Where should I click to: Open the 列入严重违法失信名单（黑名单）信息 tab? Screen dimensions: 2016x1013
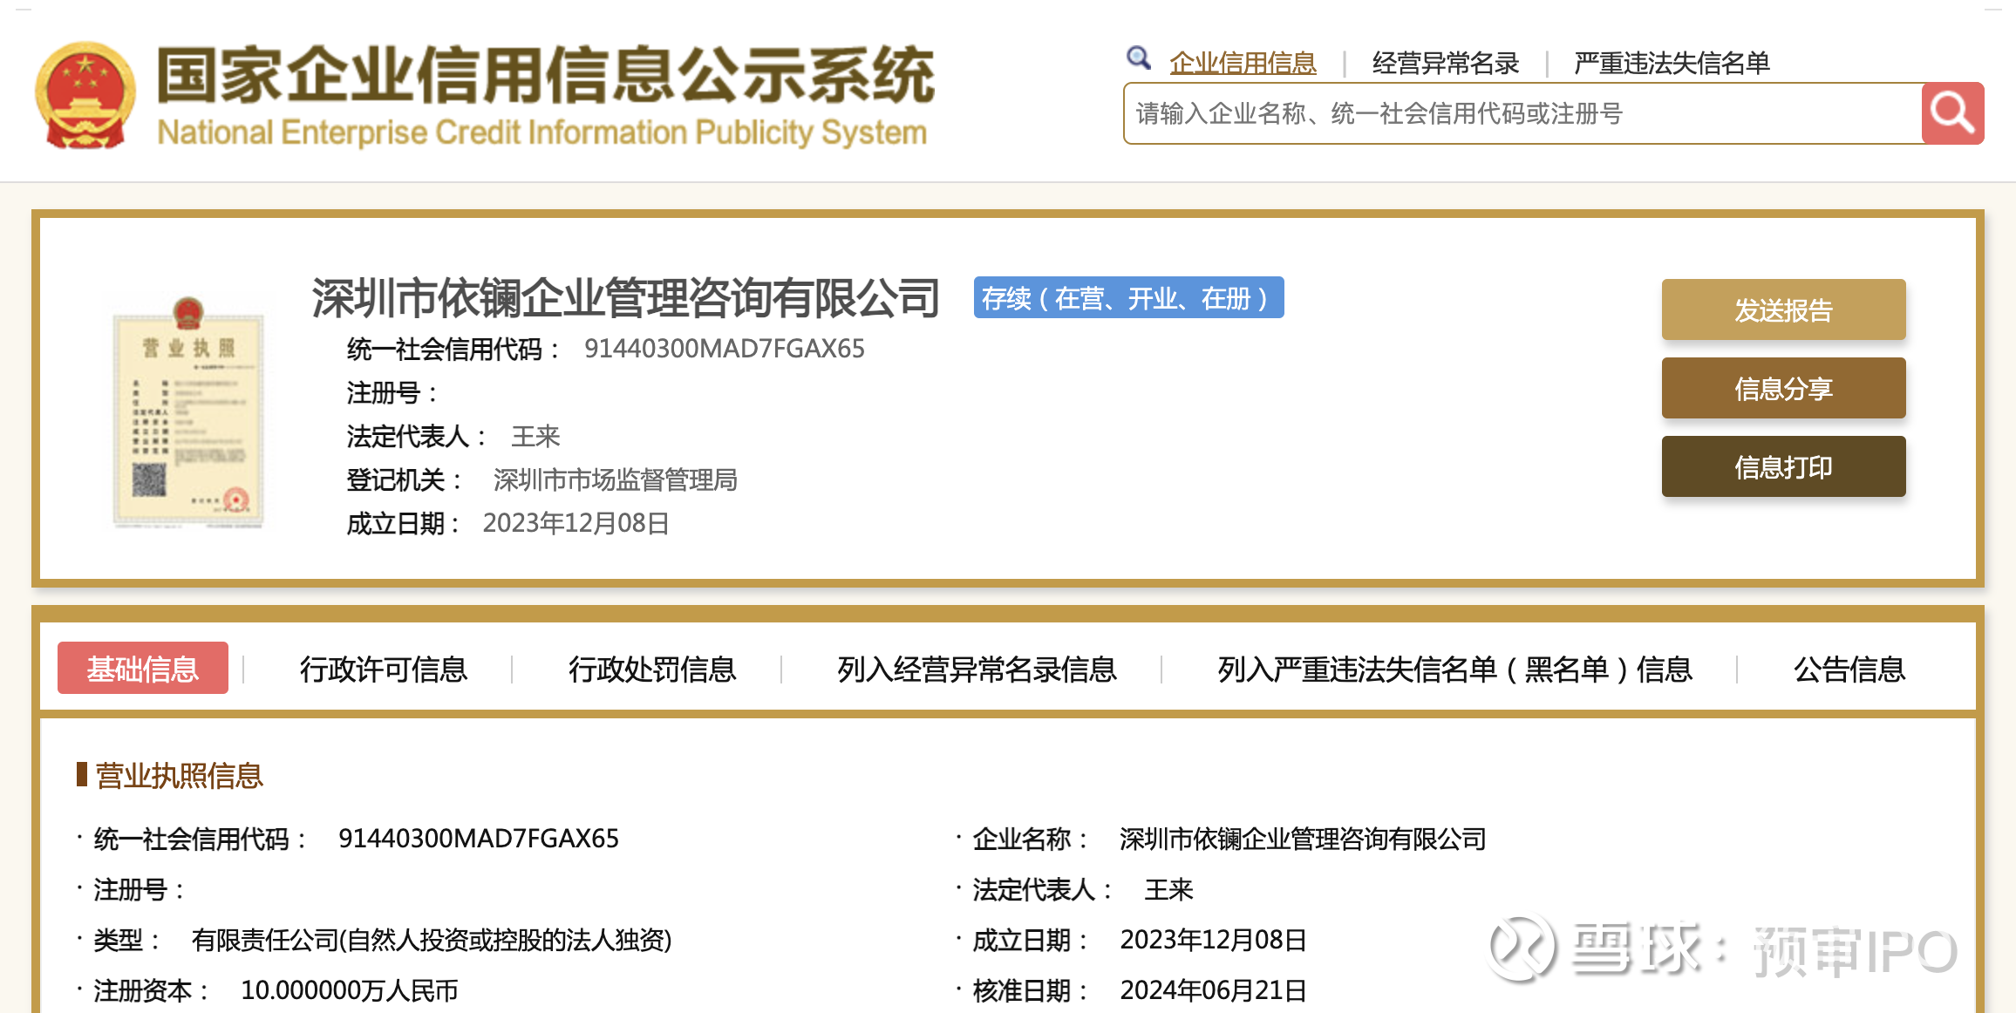[x=1454, y=669]
